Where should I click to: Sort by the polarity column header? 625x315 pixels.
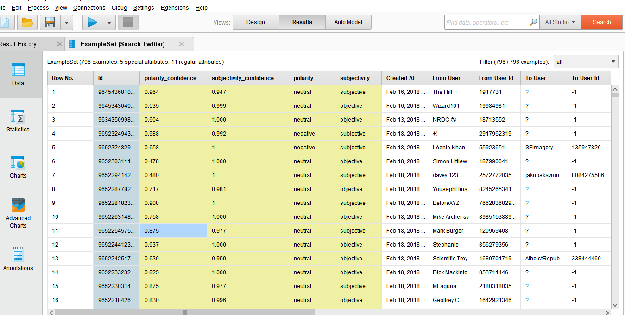point(312,78)
